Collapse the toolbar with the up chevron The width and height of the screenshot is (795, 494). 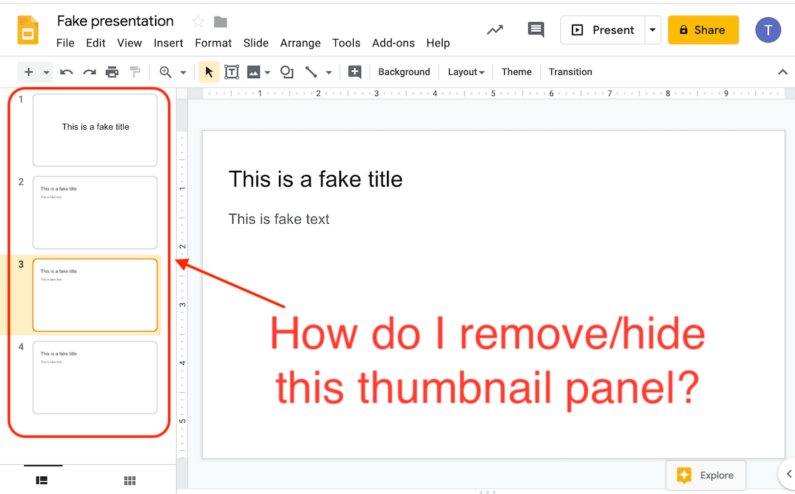pyautogui.click(x=782, y=72)
